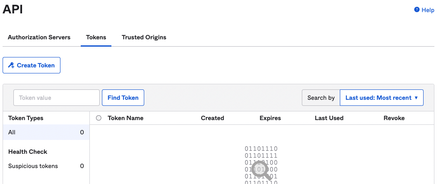The image size is (440, 184).
Task: Open the Trusted Origins tab
Action: [144, 38]
